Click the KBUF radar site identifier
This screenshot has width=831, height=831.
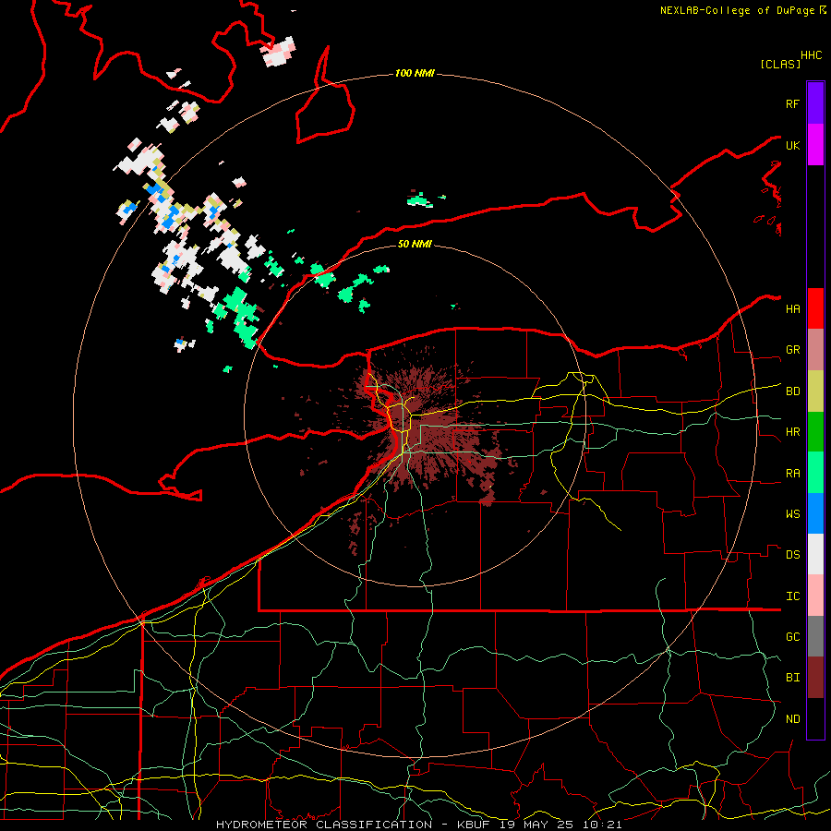pos(475,825)
